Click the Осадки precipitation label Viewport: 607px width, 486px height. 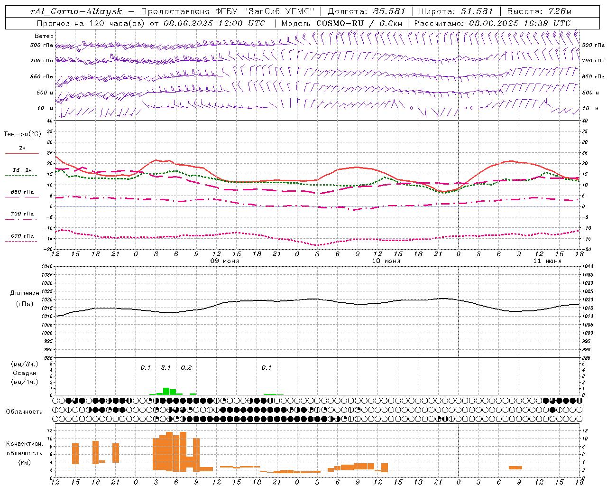click(24, 373)
